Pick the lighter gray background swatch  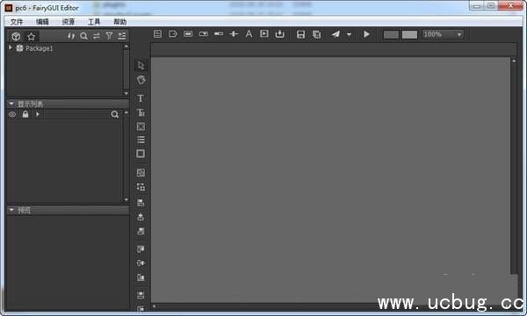pyautogui.click(x=409, y=34)
